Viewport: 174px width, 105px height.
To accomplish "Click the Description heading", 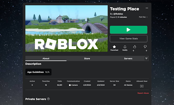I will pos(33,64).
